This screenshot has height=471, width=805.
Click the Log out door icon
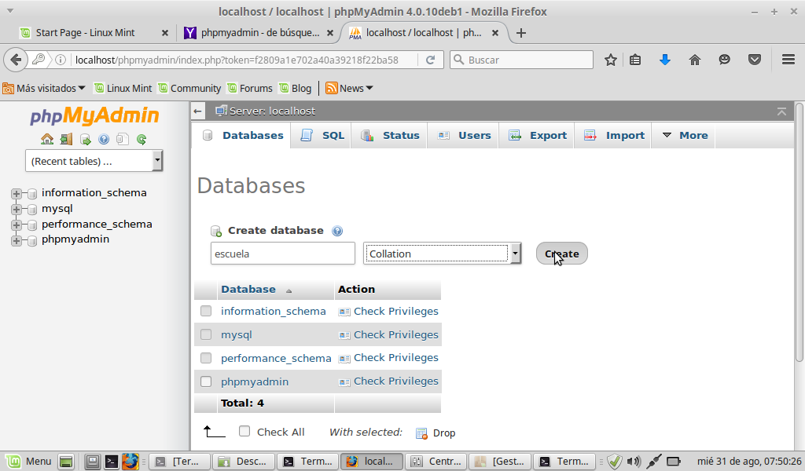(66, 140)
